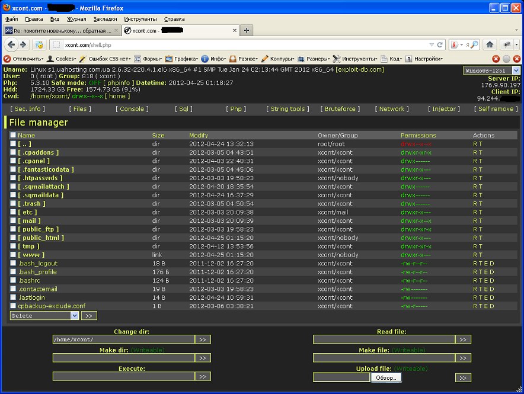Close the xcont.com tab
This screenshot has height=394, width=524.
pyautogui.click(x=235, y=30)
